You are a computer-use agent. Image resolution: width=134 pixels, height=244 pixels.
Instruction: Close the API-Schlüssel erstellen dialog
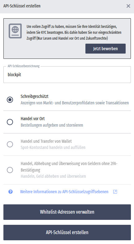[128, 6]
